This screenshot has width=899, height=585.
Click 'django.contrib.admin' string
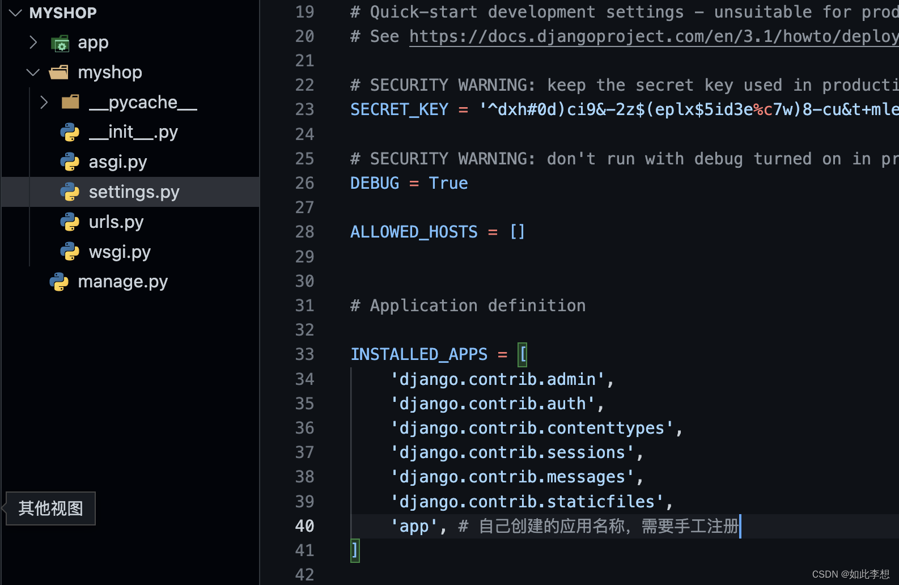498,379
